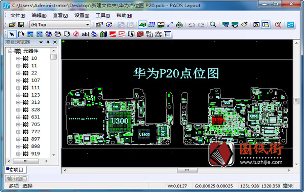304x192 pixels.
Task: Click the Save floppy disk icon
Action: [x=21, y=25]
